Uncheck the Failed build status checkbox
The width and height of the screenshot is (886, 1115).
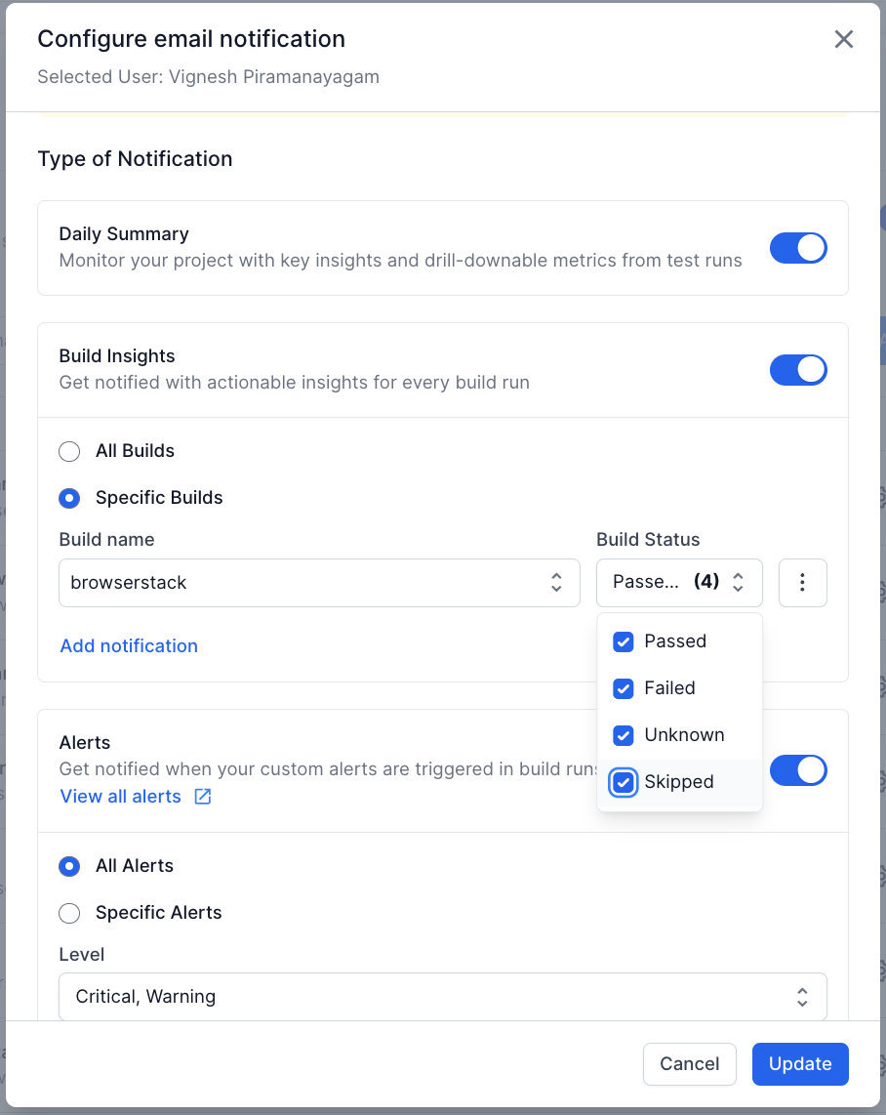coord(624,688)
